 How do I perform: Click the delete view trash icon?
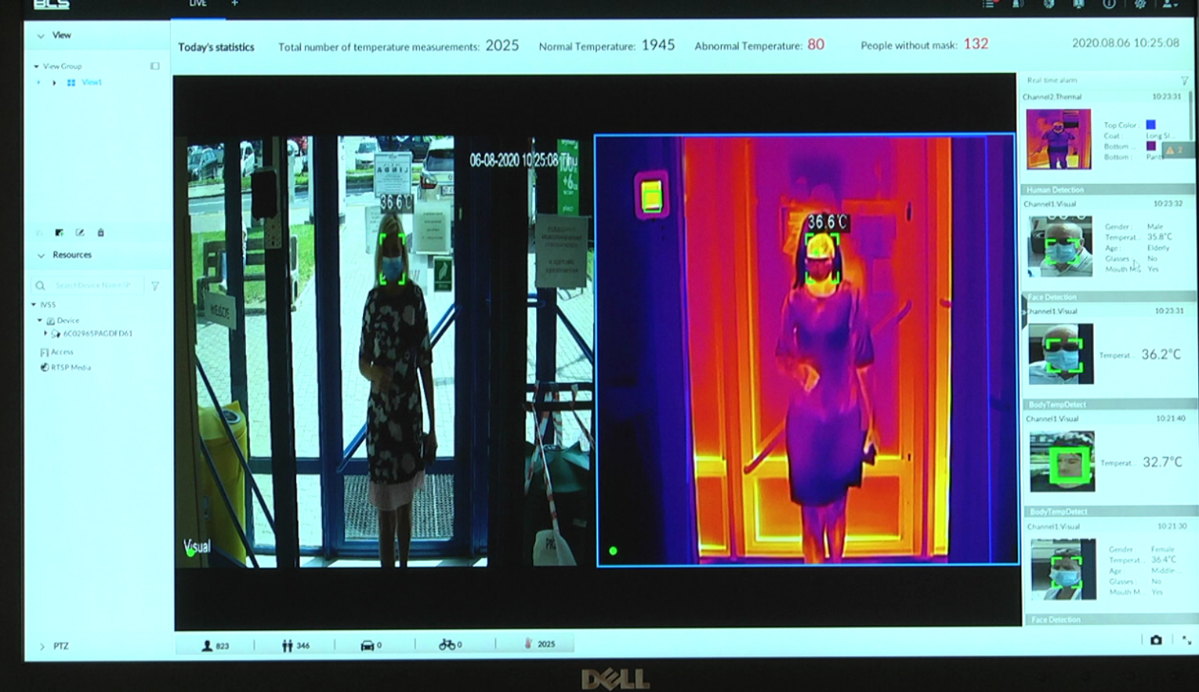click(100, 233)
